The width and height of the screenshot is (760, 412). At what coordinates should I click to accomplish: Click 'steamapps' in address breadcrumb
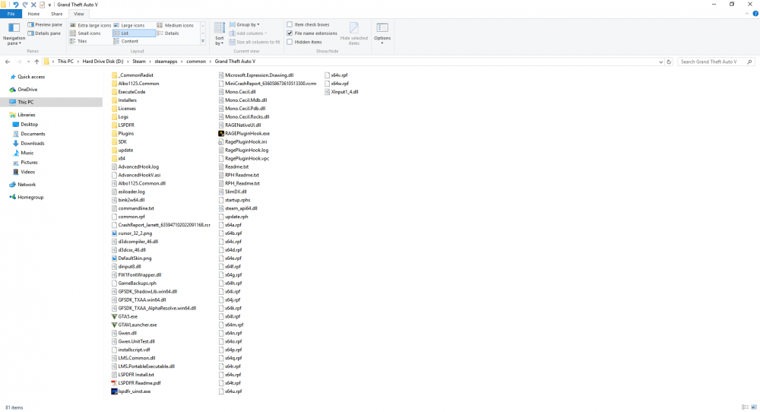pos(166,62)
